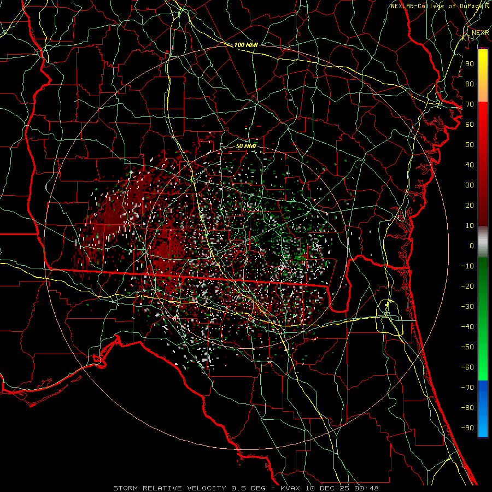Click the 80 value on velocity scale

pyautogui.click(x=470, y=84)
